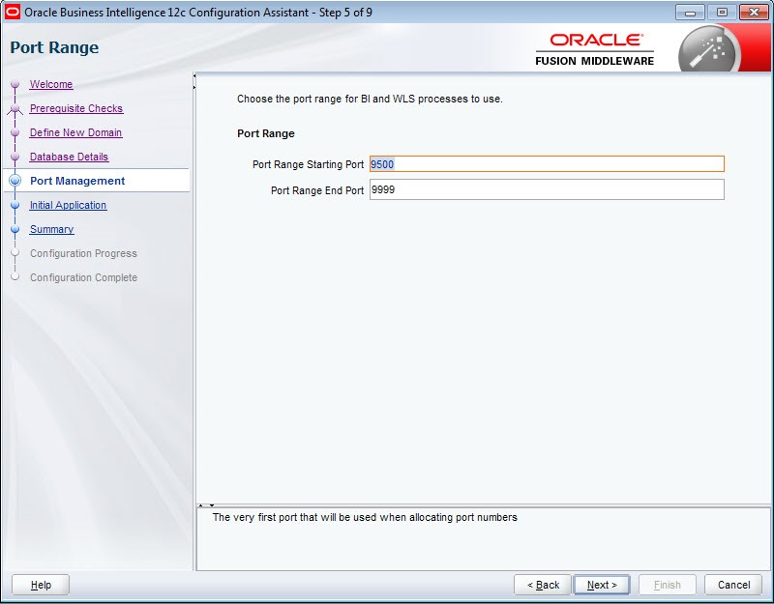Click the Prerequisite Checks step bullet icon
This screenshot has width=774, height=604.
coord(15,108)
